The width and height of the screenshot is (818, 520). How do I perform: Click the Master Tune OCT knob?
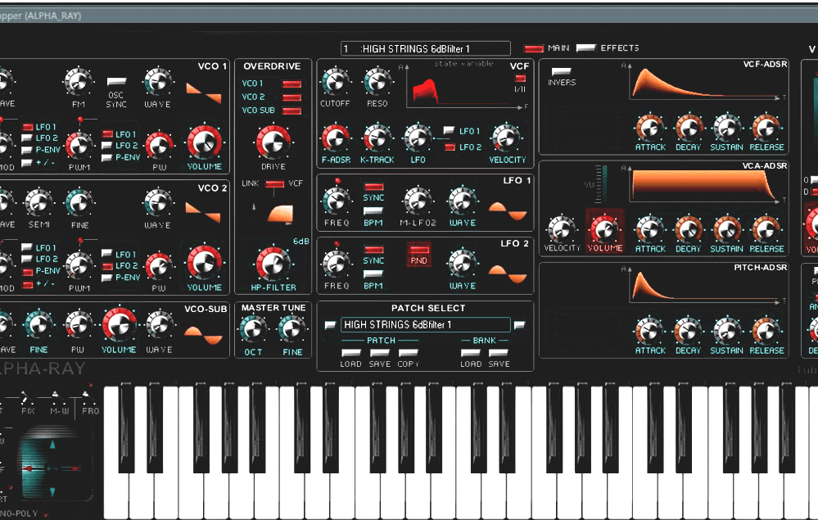(x=253, y=330)
